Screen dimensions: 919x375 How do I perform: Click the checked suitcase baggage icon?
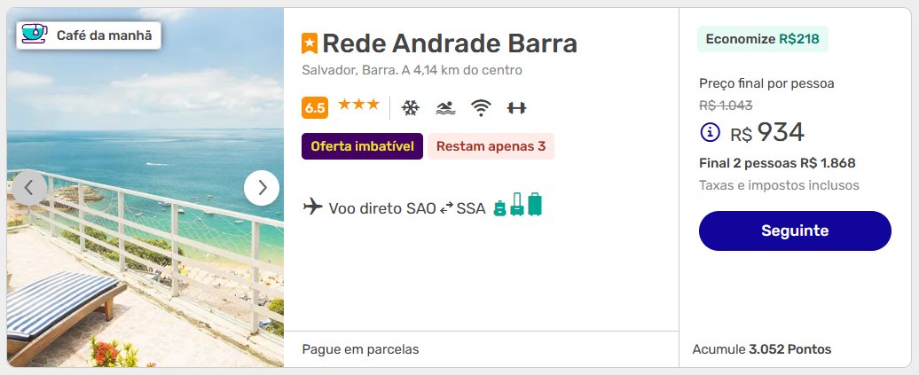[535, 205]
